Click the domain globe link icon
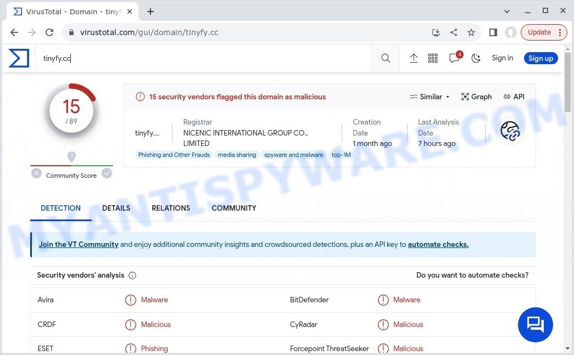The image size is (574, 355). click(510, 131)
